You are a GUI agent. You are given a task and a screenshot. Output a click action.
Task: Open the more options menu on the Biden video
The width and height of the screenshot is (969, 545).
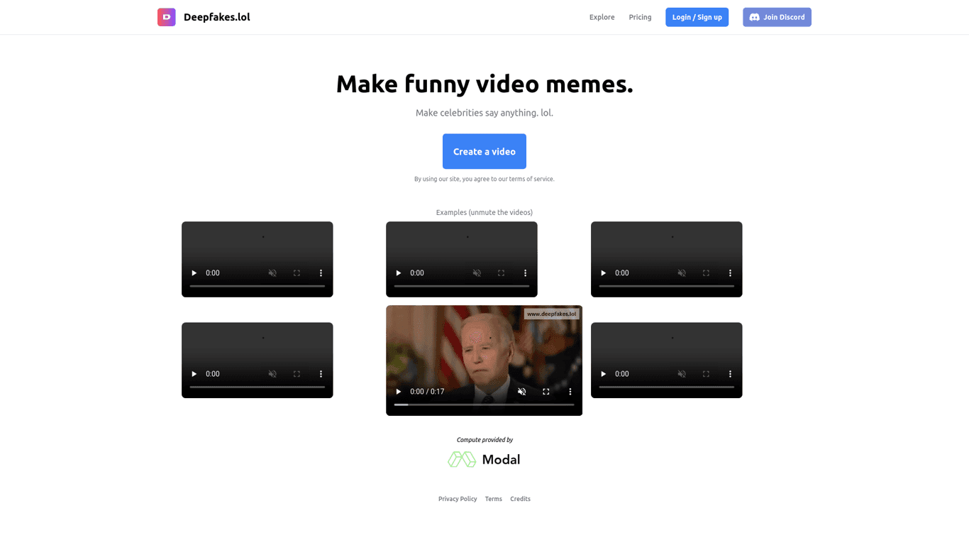pyautogui.click(x=570, y=391)
